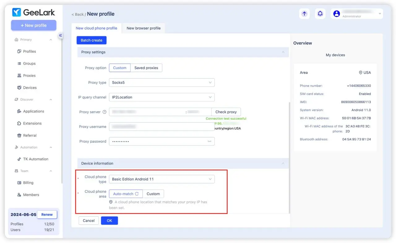Select the Custom proxy option
The width and height of the screenshot is (396, 243).
click(119, 68)
